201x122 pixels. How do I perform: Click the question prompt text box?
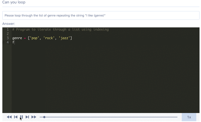pos(101,15)
